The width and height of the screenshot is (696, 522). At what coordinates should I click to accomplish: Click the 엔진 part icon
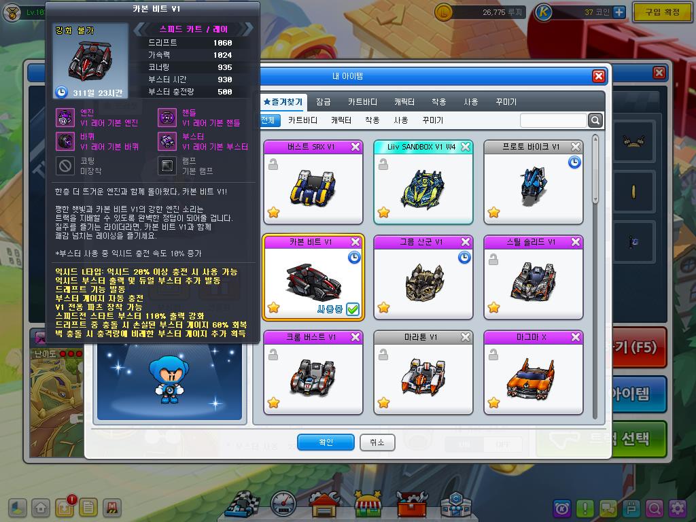pyautogui.click(x=65, y=118)
